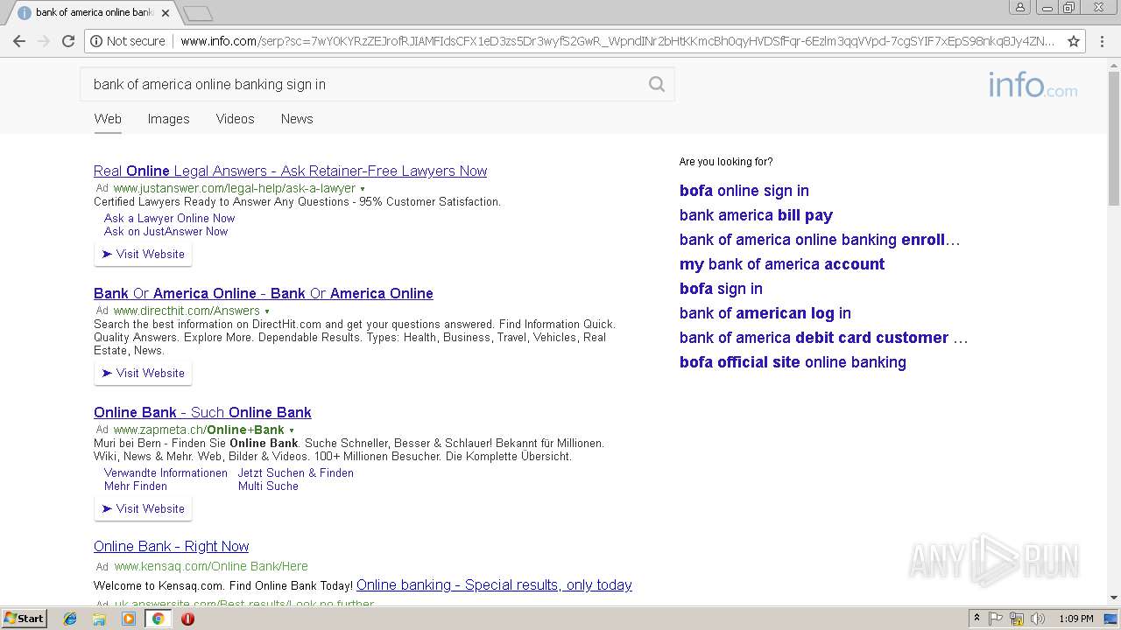Click the volume speaker tray icon
The height and width of the screenshot is (630, 1121).
click(1038, 619)
